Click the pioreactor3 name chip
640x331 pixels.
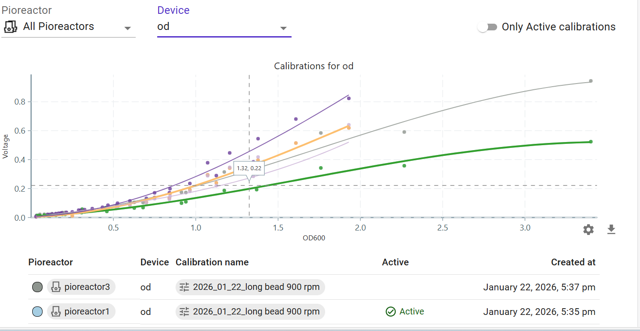pos(86,287)
